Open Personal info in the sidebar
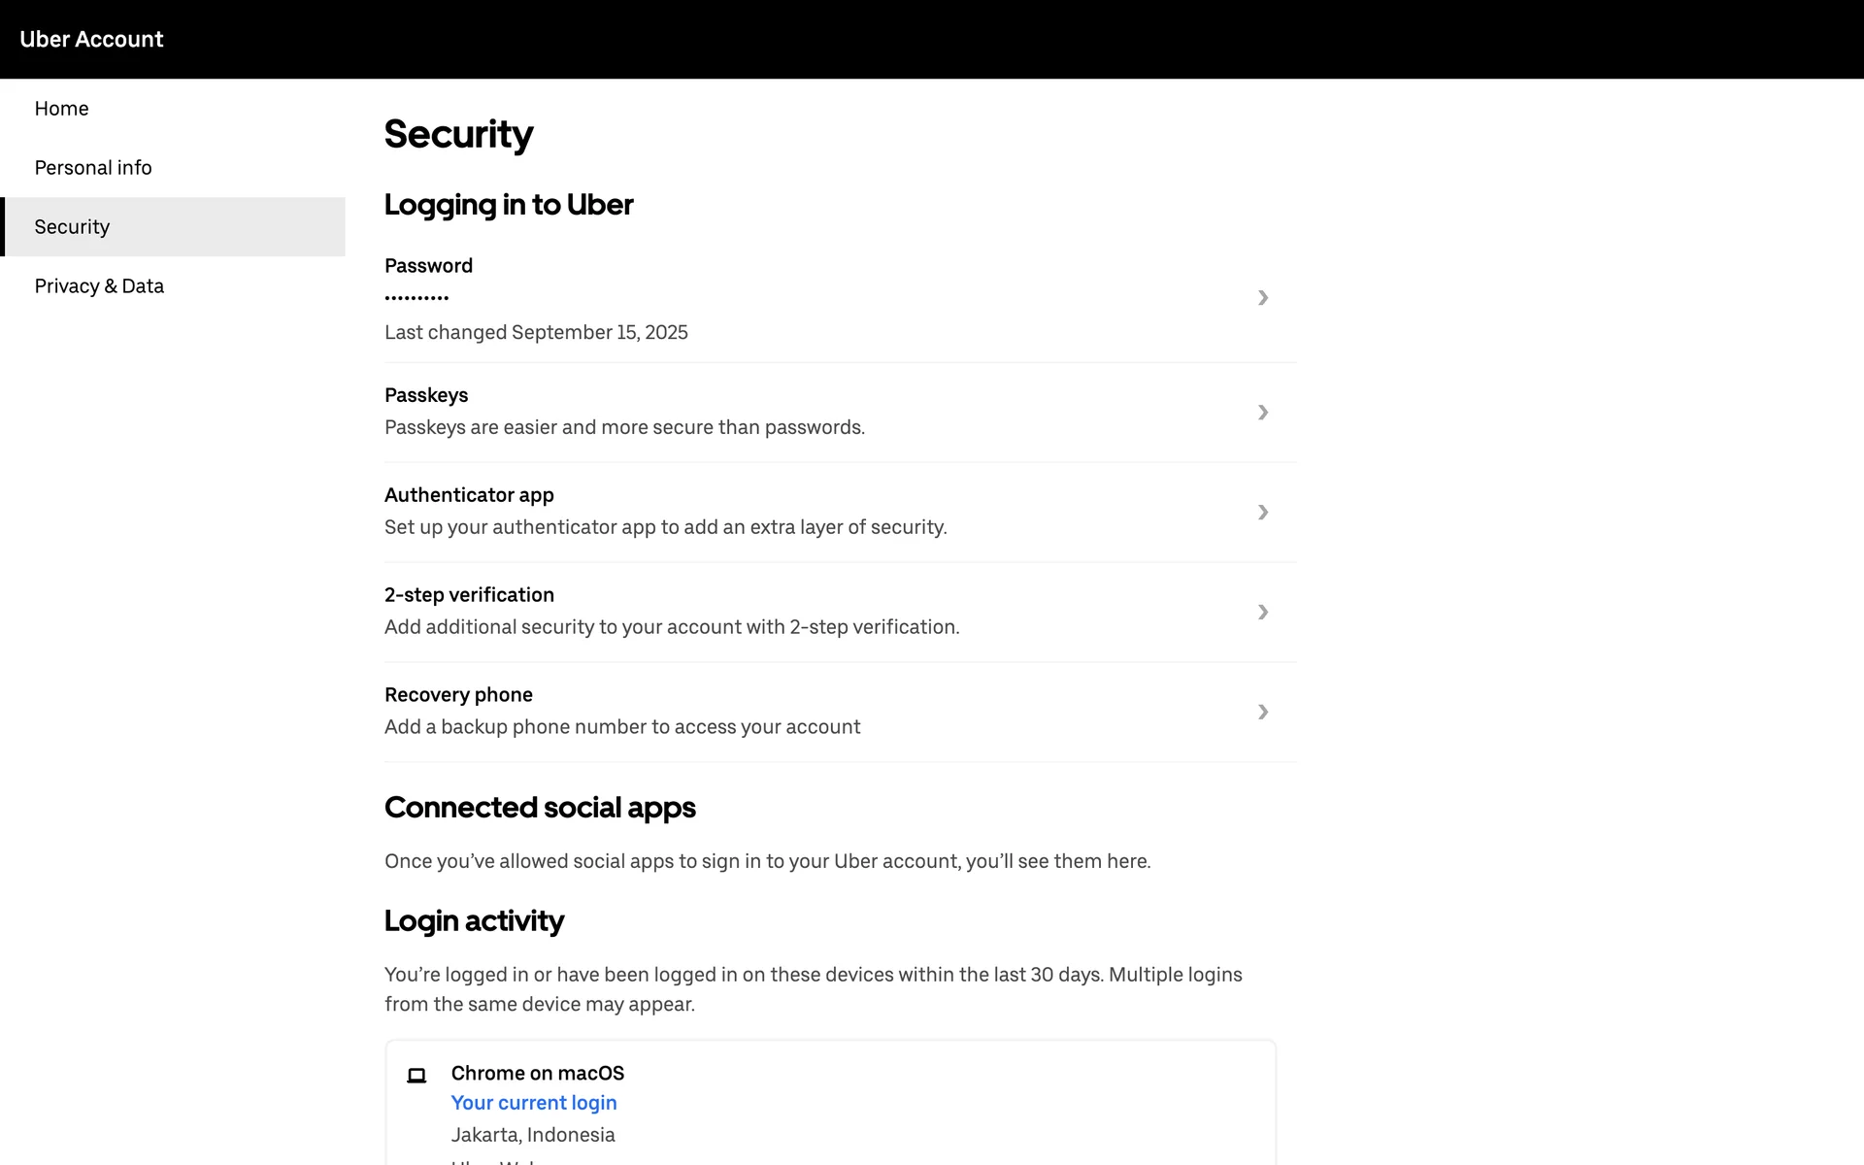The image size is (1864, 1165). [93, 168]
